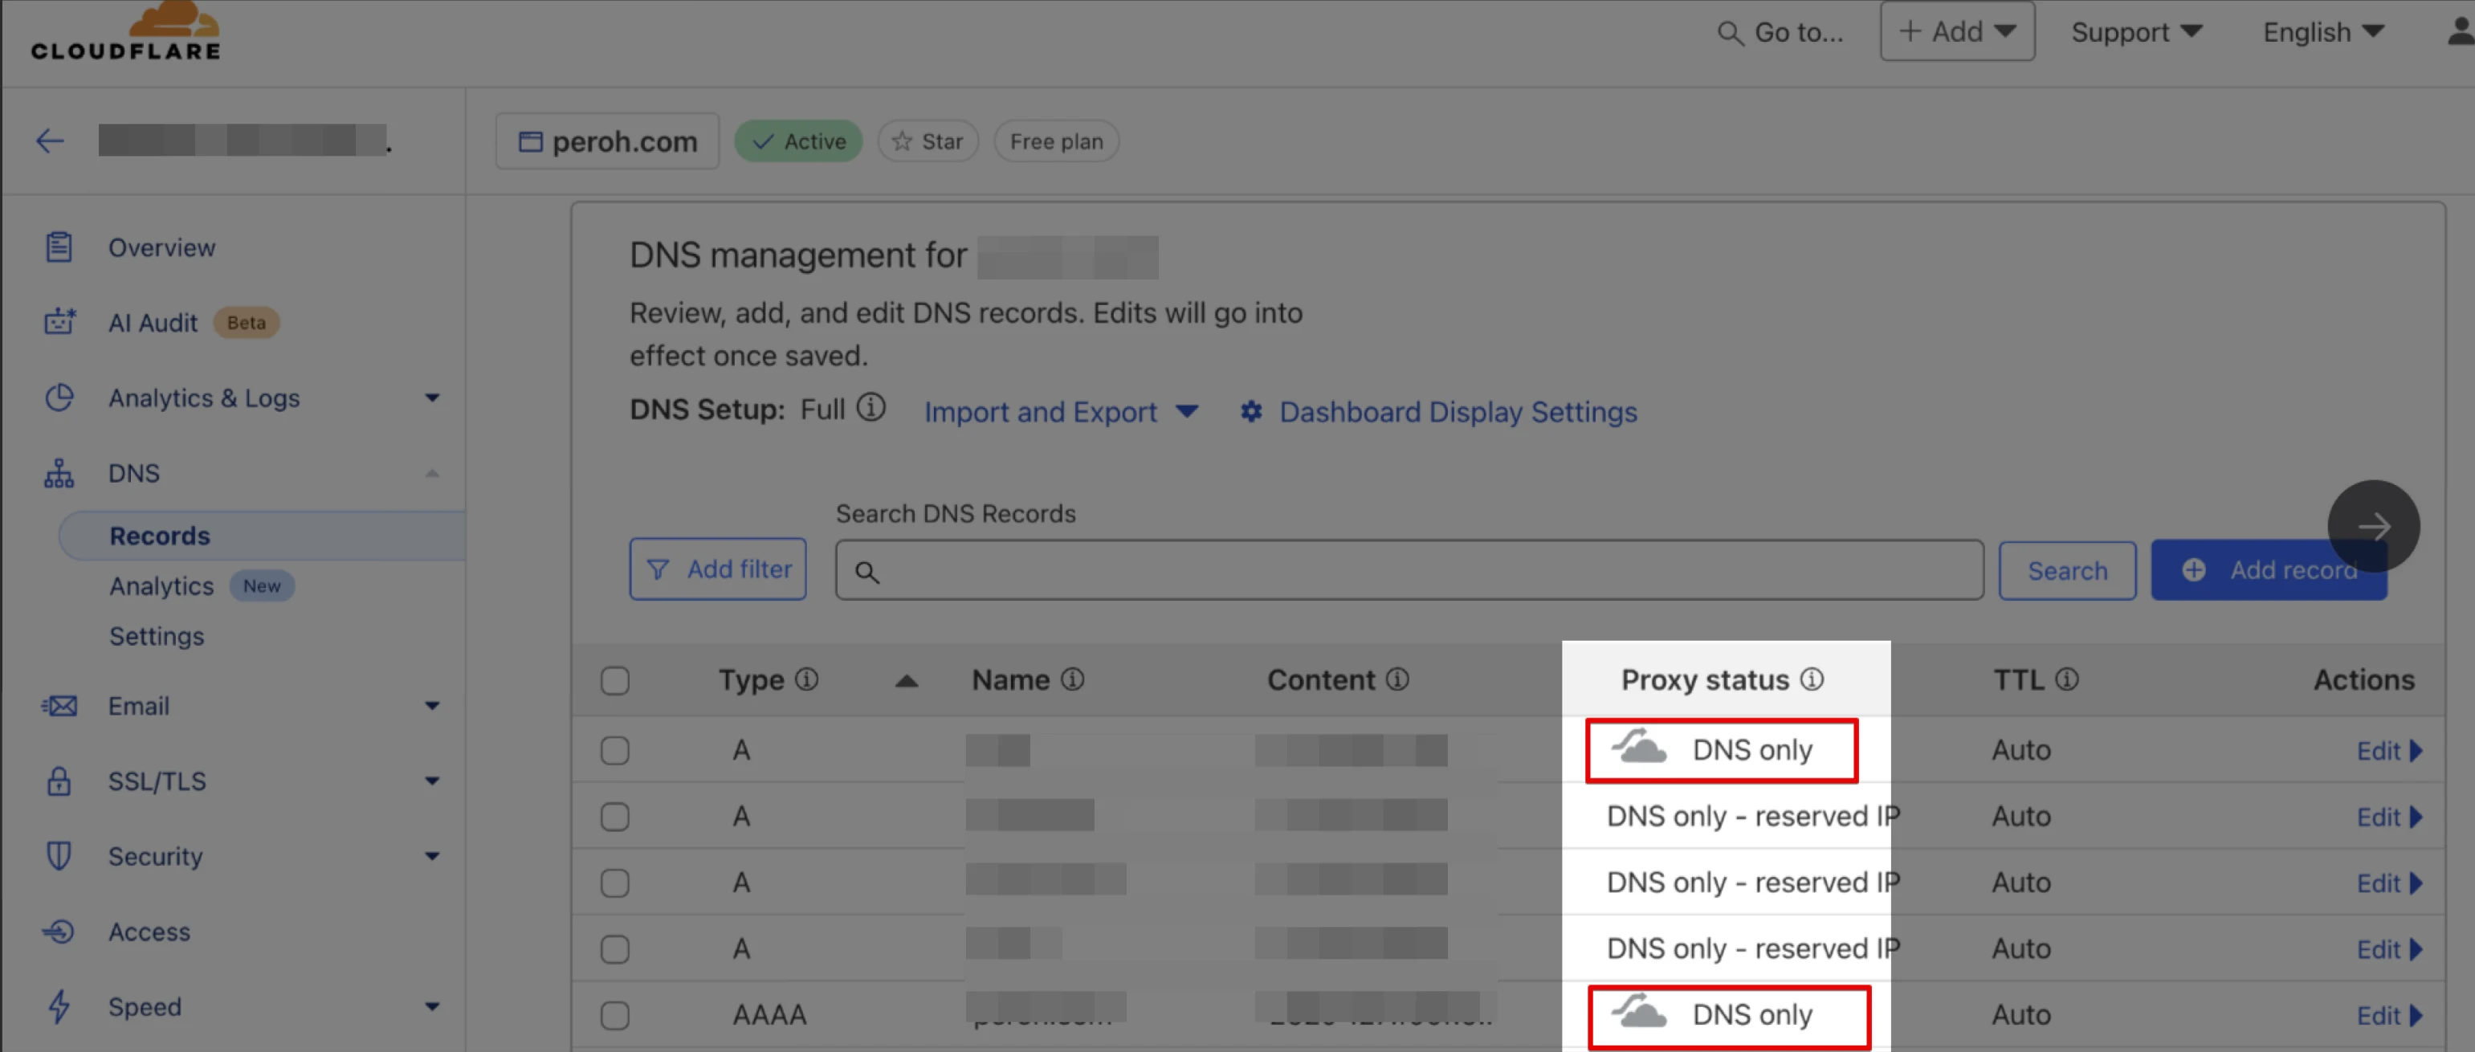
Task: Open the user account profile icon
Action: pos(2461,33)
